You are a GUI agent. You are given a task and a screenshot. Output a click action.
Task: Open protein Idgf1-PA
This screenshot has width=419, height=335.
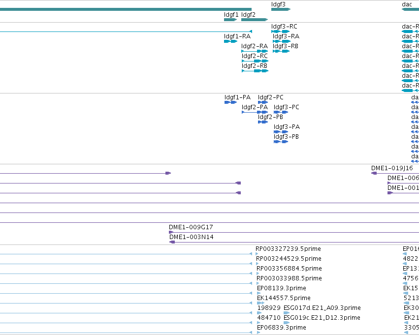pos(237,97)
